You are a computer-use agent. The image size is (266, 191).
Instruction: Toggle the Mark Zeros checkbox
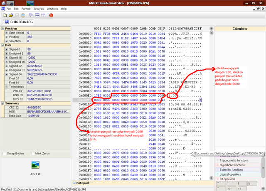pyautogui.click(x=32, y=154)
